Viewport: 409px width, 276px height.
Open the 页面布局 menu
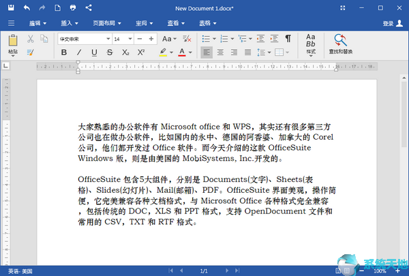[107, 23]
